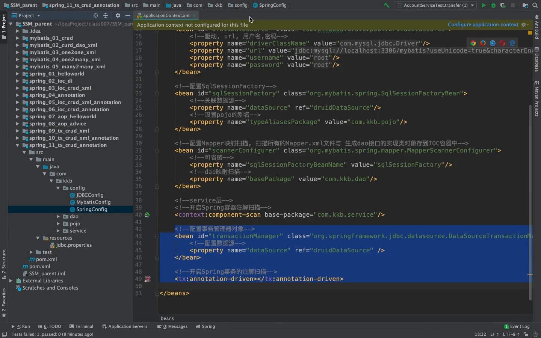Open in Edge browser icon
Screen dimensions: 541x338
pos(512,43)
